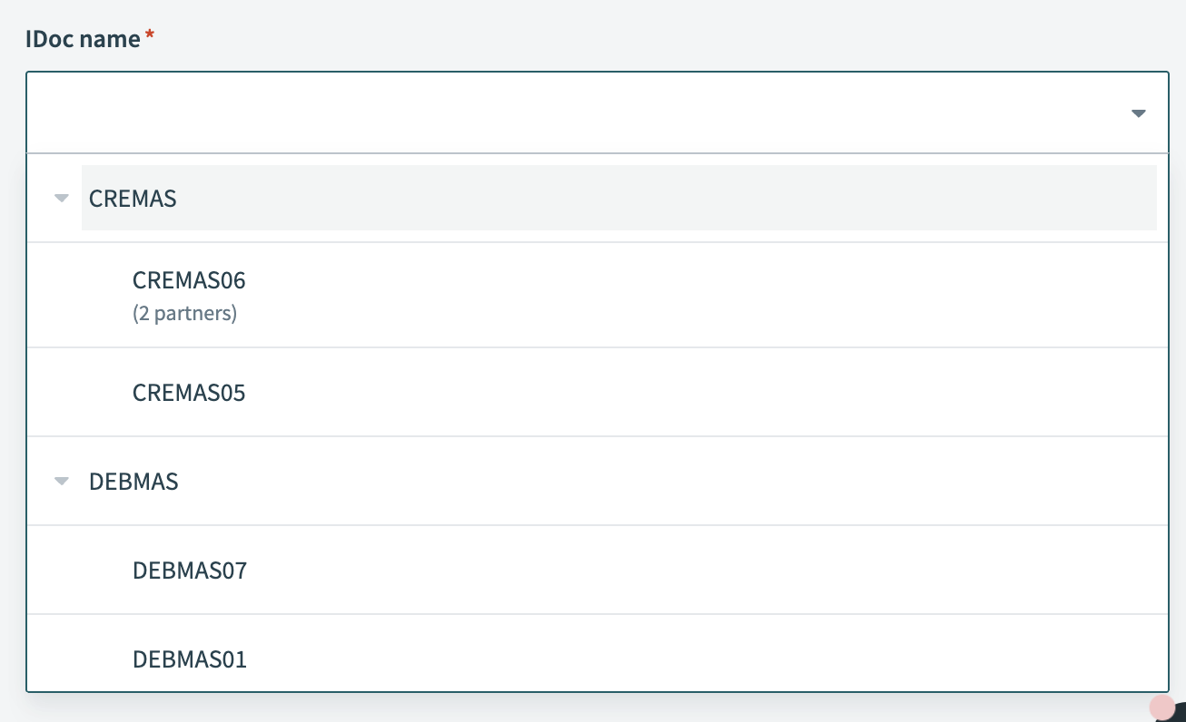Click the pink circle icon in corner
This screenshot has height=722, width=1186.
1161,707
